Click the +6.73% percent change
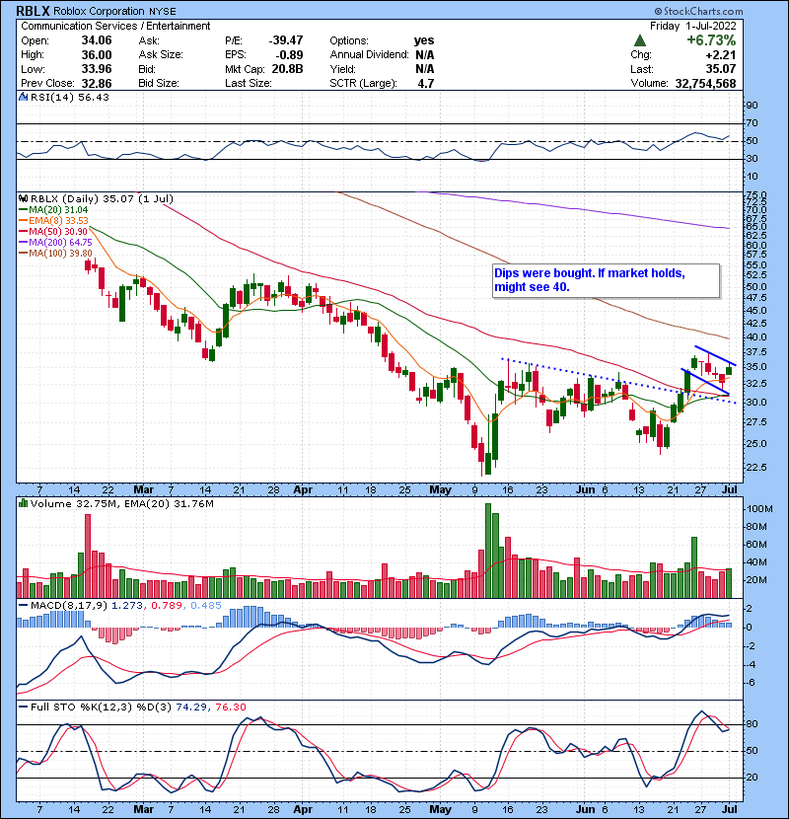 pos(711,40)
